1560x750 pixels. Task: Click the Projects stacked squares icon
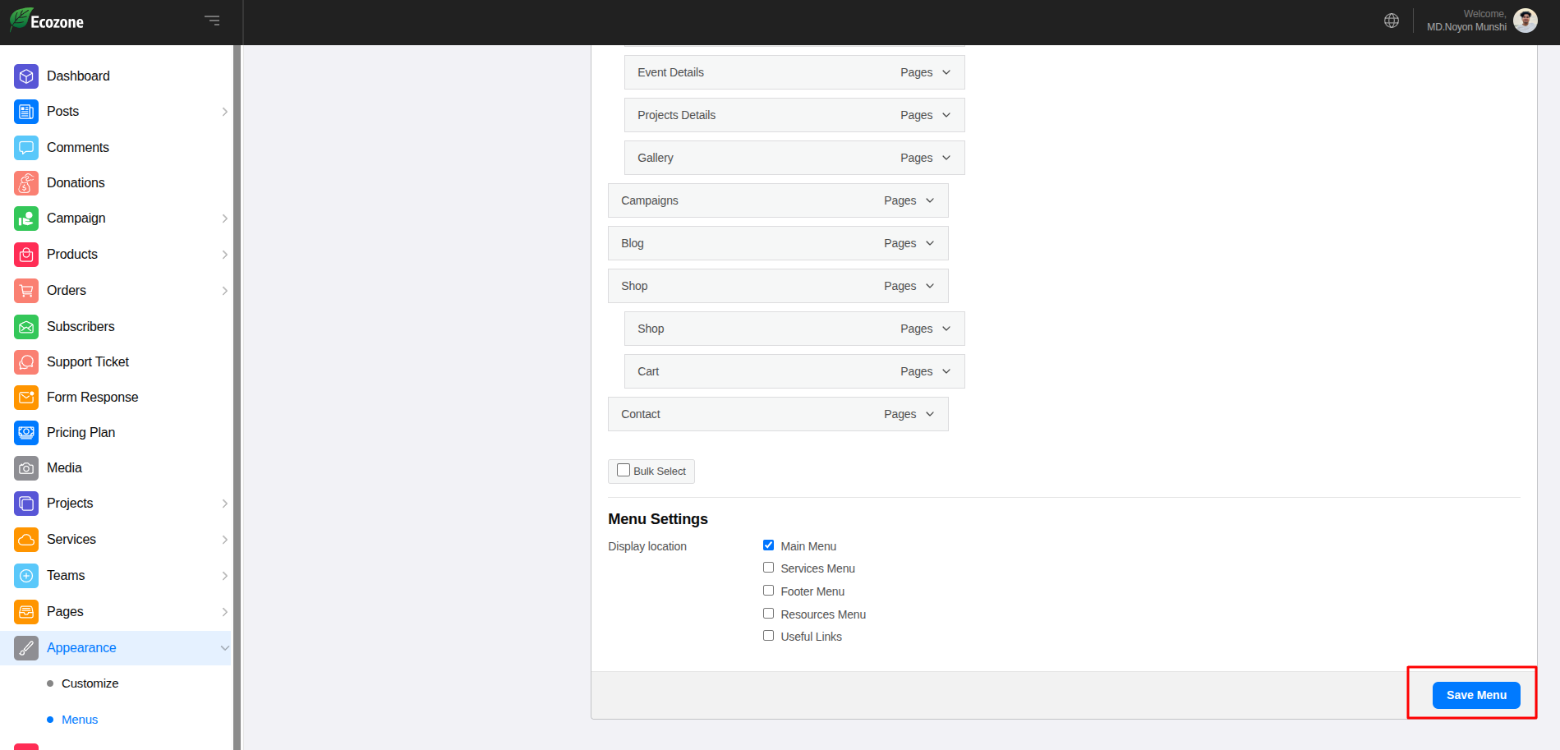pyautogui.click(x=26, y=504)
